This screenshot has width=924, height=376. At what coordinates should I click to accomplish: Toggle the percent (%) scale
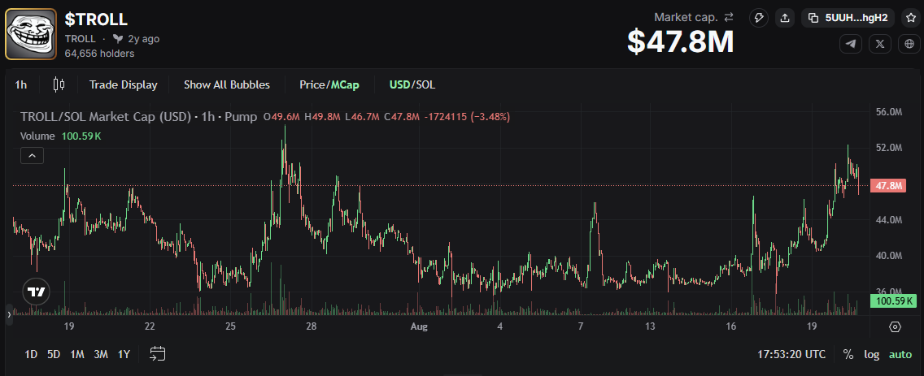848,354
